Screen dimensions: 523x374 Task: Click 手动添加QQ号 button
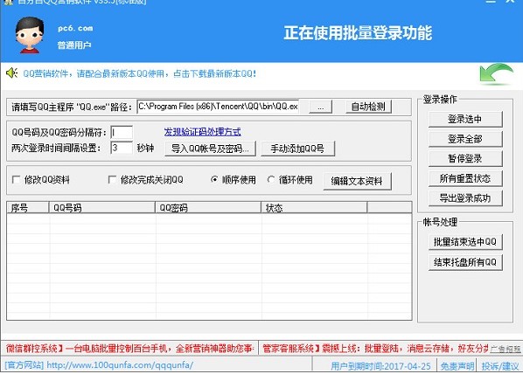click(x=297, y=149)
